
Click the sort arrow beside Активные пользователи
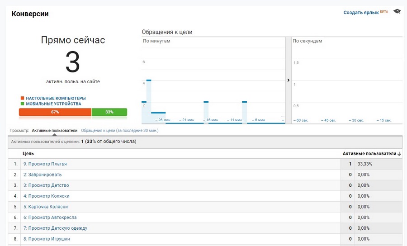coord(399,154)
